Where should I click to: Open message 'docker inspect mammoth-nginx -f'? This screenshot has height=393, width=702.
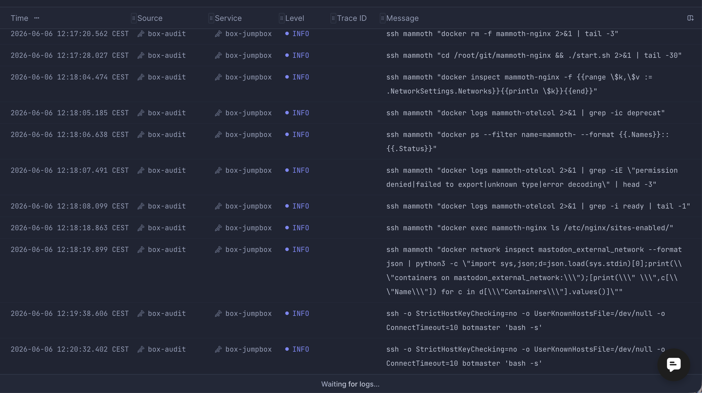[519, 84]
